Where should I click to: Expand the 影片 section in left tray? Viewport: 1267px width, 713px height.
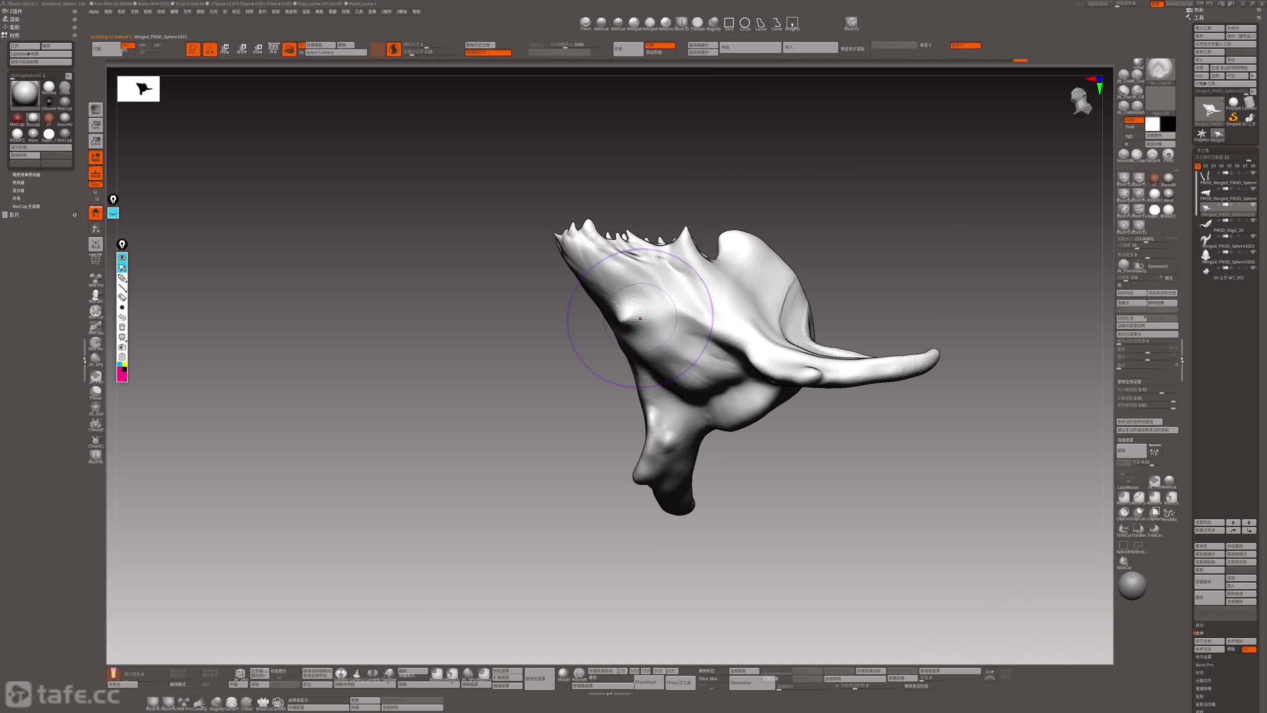(14, 215)
